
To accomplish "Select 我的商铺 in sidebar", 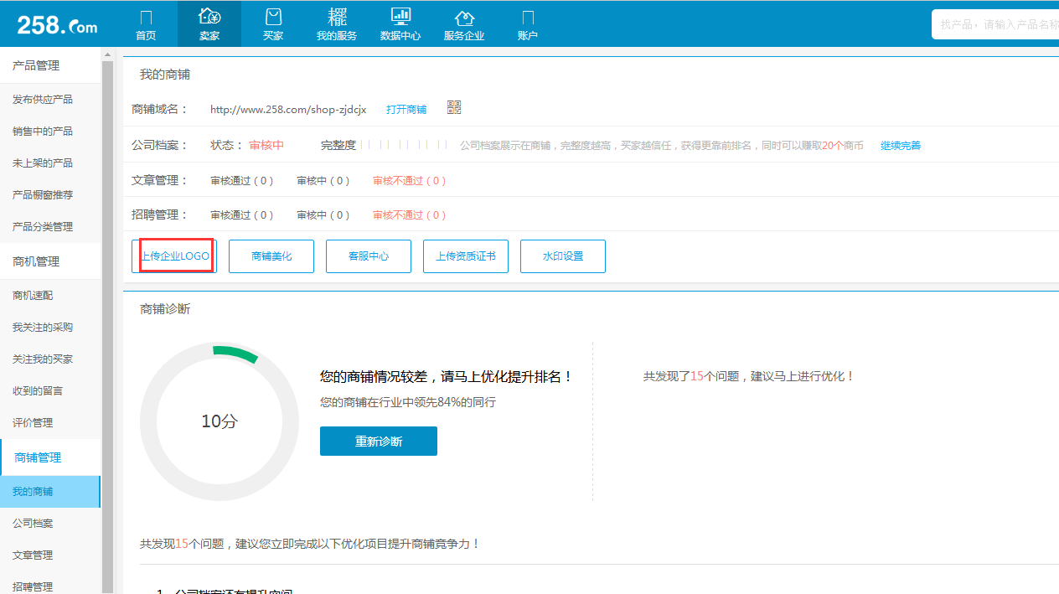I will coord(50,491).
